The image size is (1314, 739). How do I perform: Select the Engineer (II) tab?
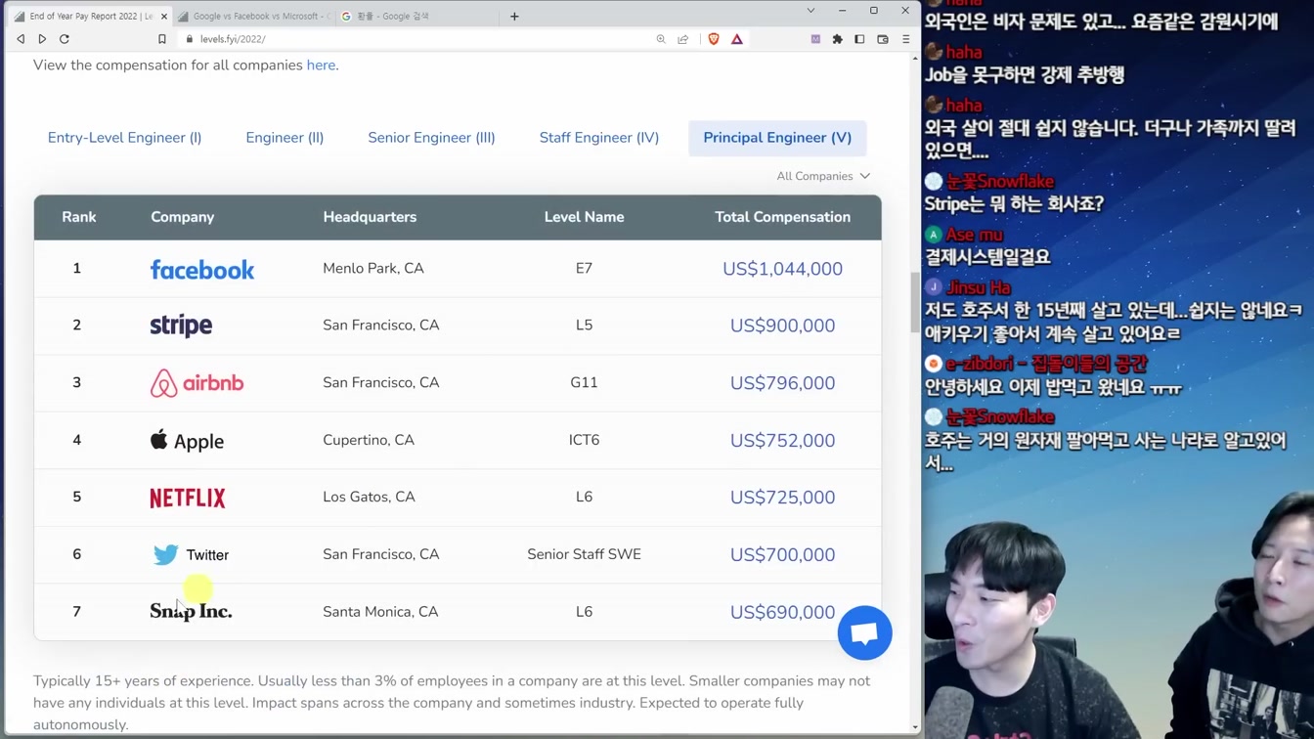pyautogui.click(x=285, y=138)
